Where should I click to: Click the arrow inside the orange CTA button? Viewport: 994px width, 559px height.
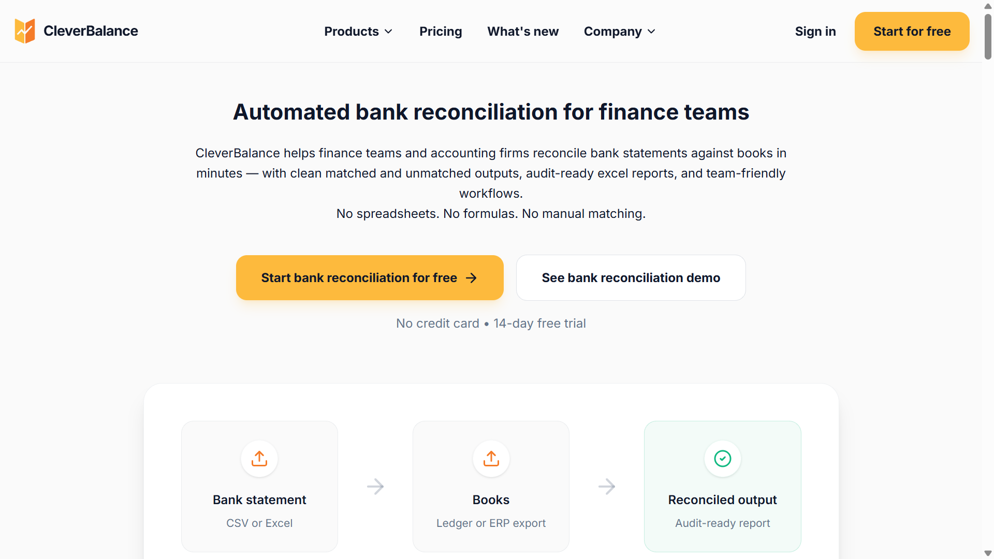click(x=471, y=277)
